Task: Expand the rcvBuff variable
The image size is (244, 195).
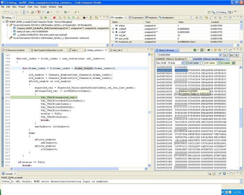Action: click(113, 32)
